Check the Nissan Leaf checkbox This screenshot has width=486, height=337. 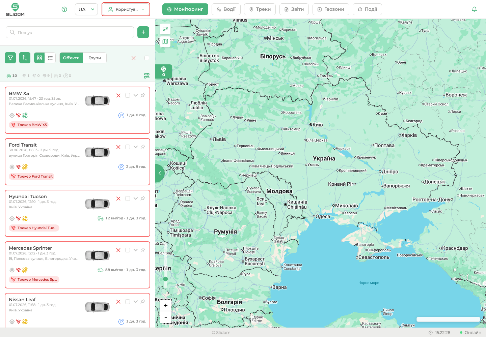pos(128,302)
